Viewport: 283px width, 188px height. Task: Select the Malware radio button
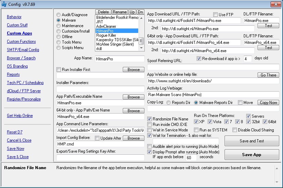pyautogui.click(x=58, y=20)
